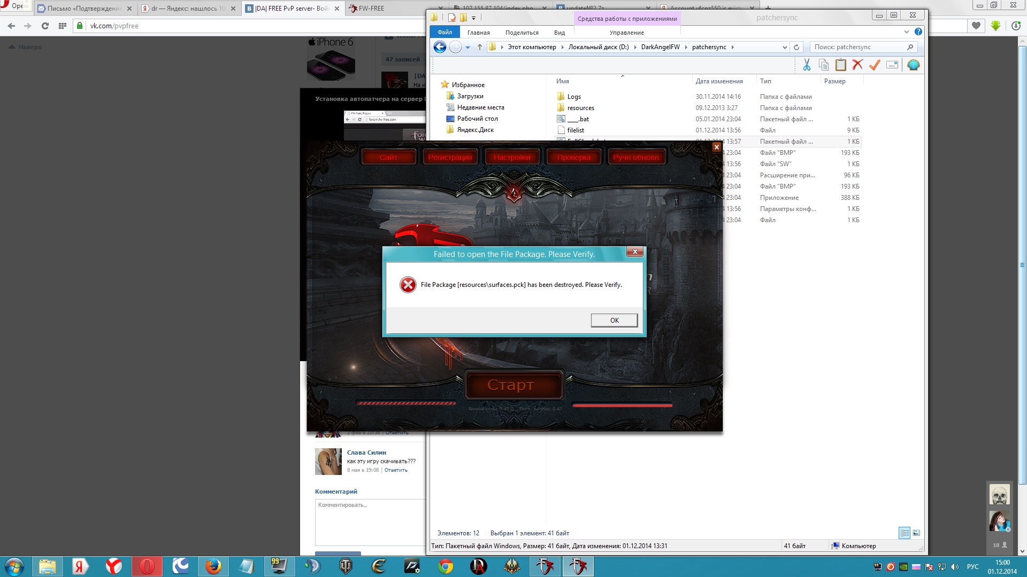Screen dimensions: 1027x577
Task: Open Яндекс.Диск in the navigation pane
Action: pos(475,130)
